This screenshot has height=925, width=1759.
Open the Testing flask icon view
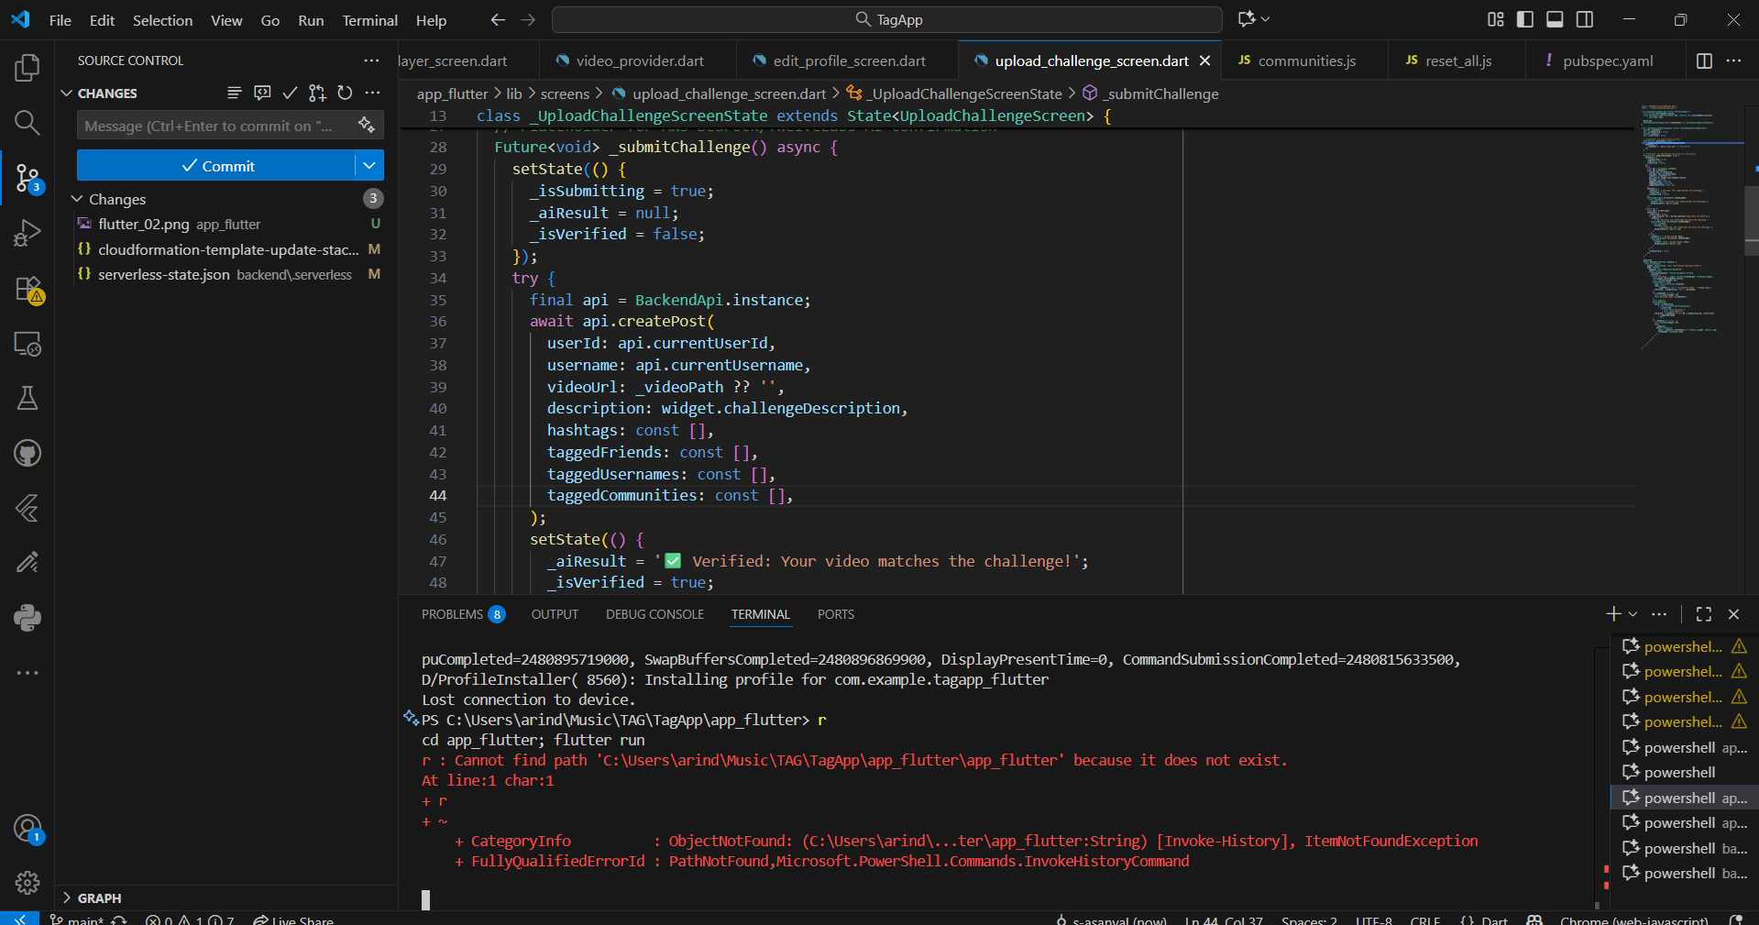tap(27, 398)
